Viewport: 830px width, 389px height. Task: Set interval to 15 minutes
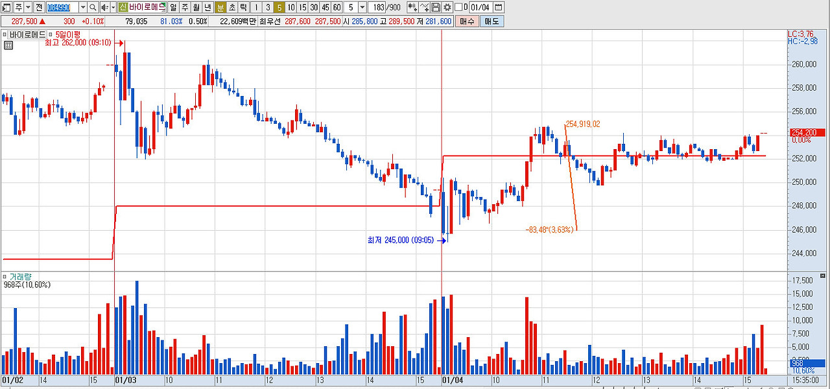coord(302,7)
